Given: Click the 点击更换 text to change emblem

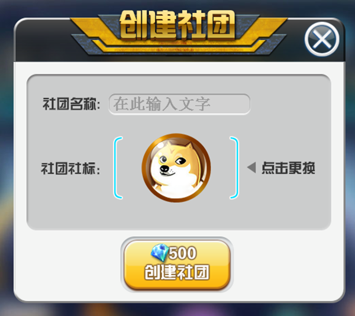Looking at the screenshot, I should coord(288,168).
